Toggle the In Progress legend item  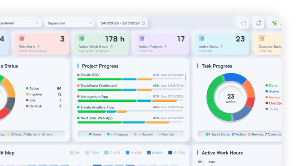117,134
